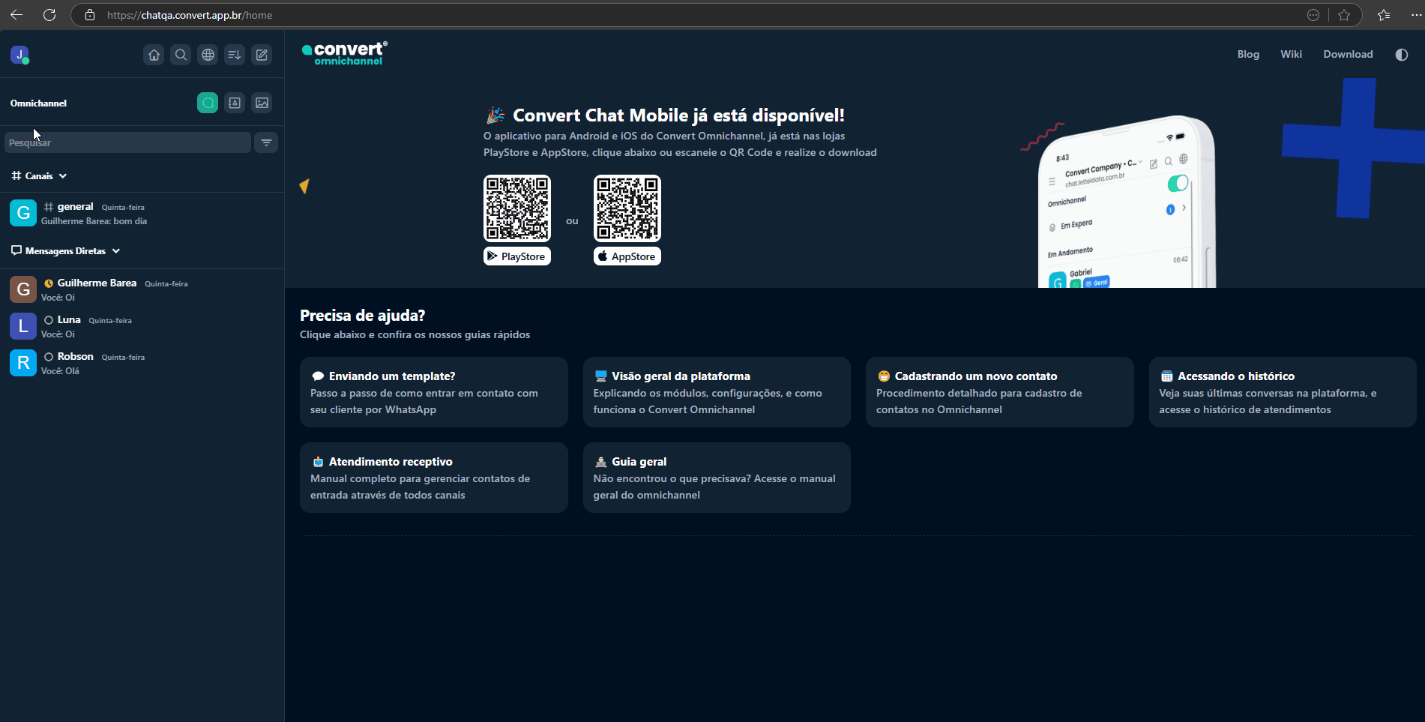
Task: Click the smiley icon in the address bar
Action: click(1313, 15)
